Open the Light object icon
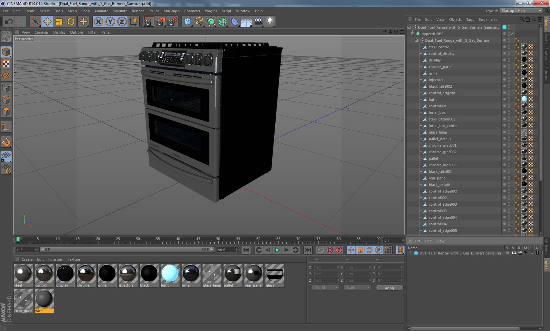Image resolution: width=550 pixels, height=331 pixels. [270, 21]
